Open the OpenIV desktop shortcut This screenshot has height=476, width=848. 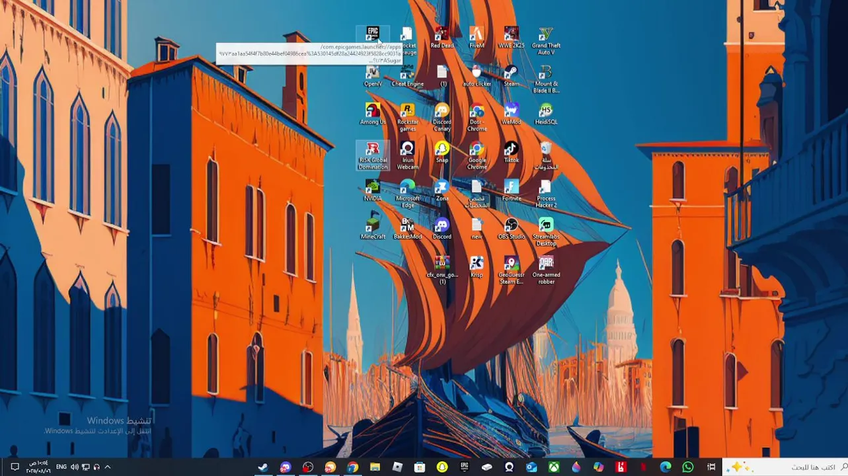[373, 75]
